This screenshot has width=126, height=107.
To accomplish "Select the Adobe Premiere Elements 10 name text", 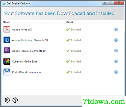I will [x=29, y=51].
